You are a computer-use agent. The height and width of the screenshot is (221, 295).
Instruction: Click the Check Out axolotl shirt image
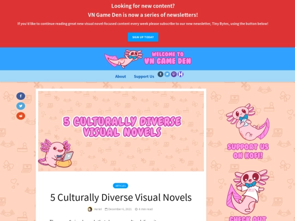[248, 195]
